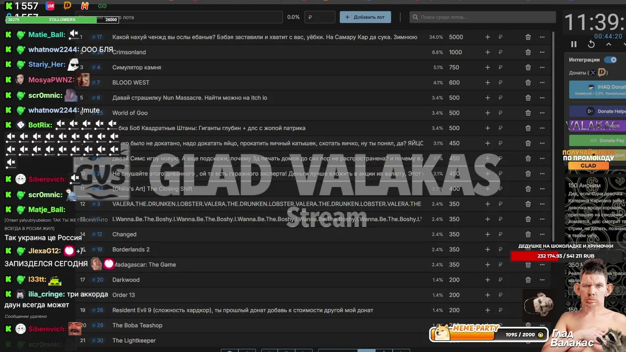
Task: Click the new lot price field with ₽
Action: point(320,17)
